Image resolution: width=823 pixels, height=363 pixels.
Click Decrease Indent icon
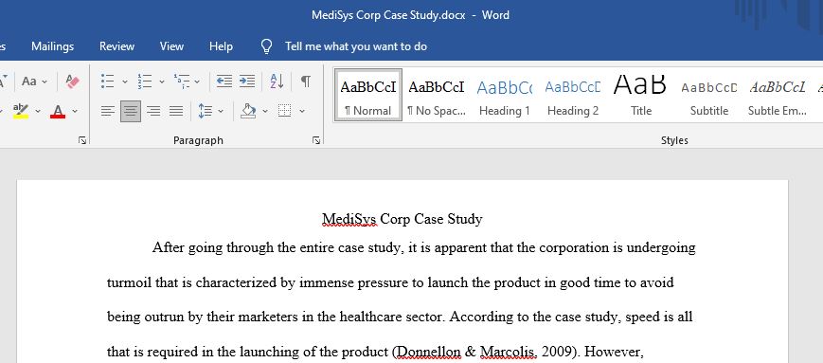pyautogui.click(x=224, y=82)
